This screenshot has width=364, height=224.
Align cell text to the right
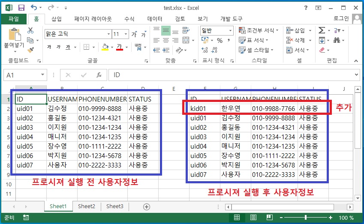click(x=175, y=40)
